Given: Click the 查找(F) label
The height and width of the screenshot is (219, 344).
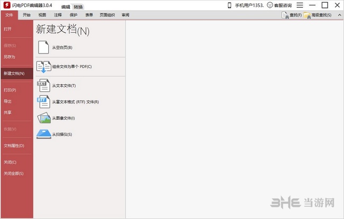Looking at the screenshot, I should 296,15.
